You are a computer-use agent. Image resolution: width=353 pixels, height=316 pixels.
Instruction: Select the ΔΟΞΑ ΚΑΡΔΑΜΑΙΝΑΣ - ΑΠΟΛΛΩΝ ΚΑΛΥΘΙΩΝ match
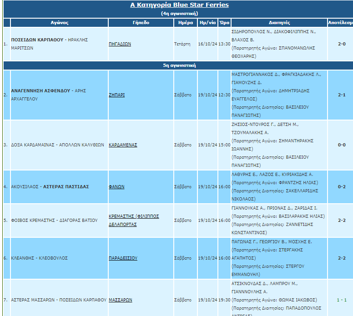57,145
